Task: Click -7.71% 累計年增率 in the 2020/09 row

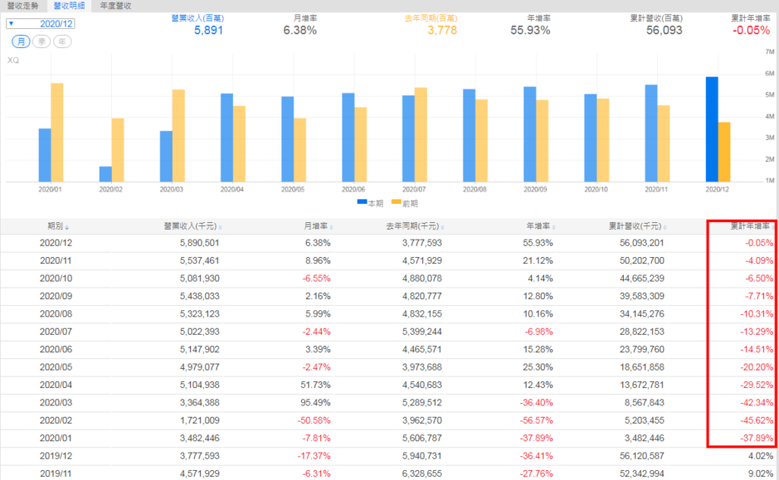Action: pos(759,297)
